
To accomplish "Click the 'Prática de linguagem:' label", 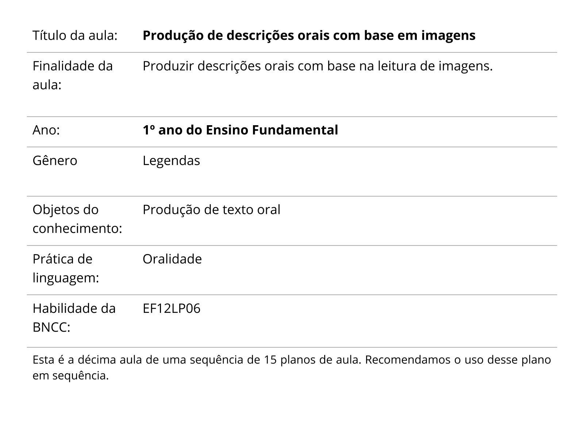I will click(x=66, y=268).
